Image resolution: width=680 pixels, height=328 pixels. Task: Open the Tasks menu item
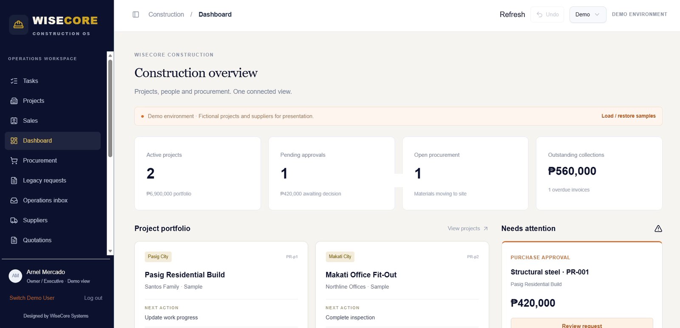pyautogui.click(x=53, y=81)
